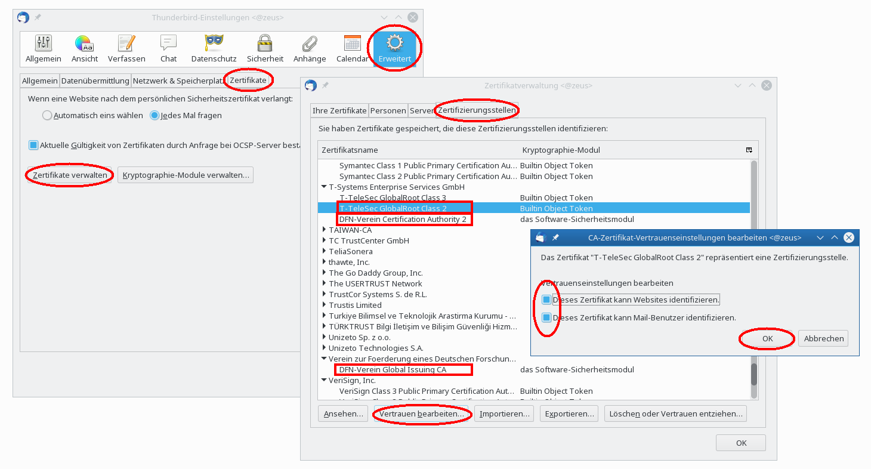Screen dimensions: 871x469
Task: Open the Server tab
Action: [422, 111]
